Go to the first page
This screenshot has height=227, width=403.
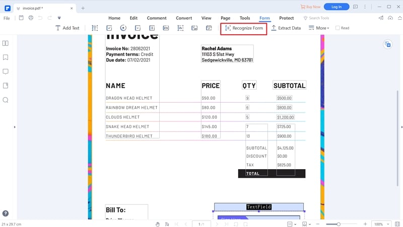(x=177, y=224)
